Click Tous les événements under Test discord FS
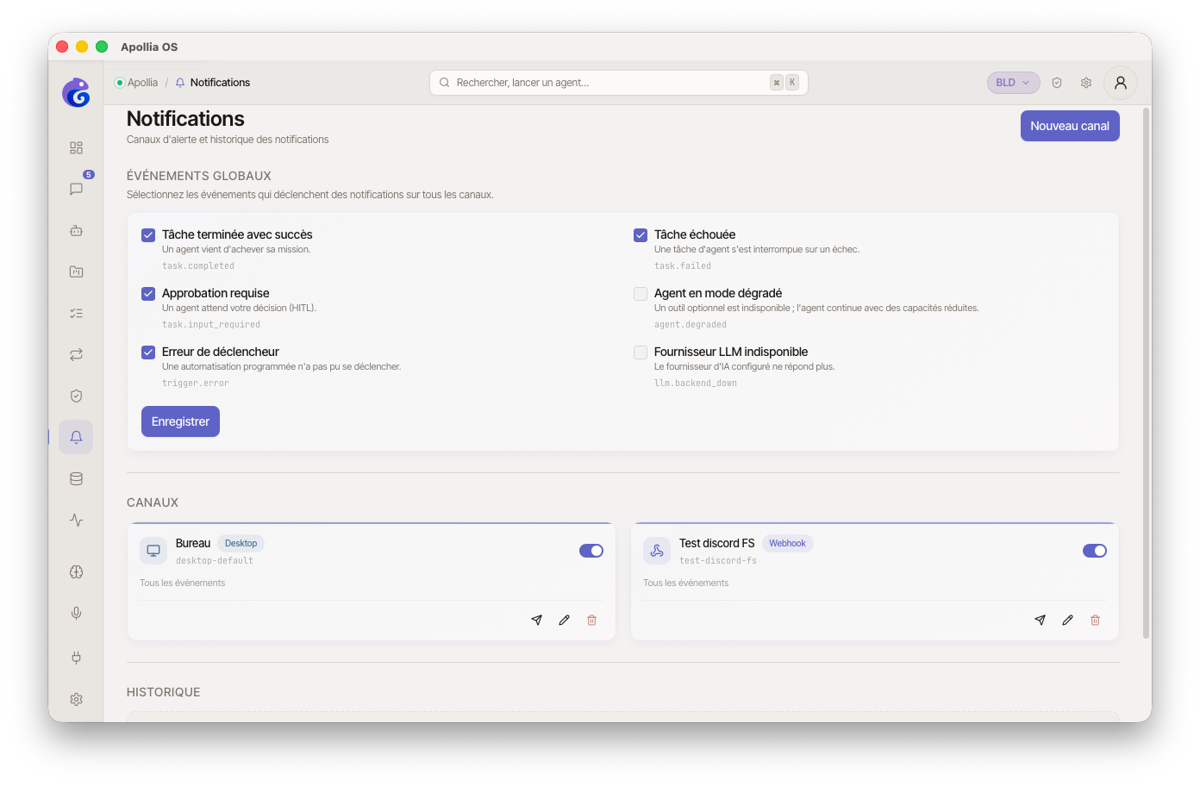This screenshot has height=786, width=1200. (x=686, y=583)
